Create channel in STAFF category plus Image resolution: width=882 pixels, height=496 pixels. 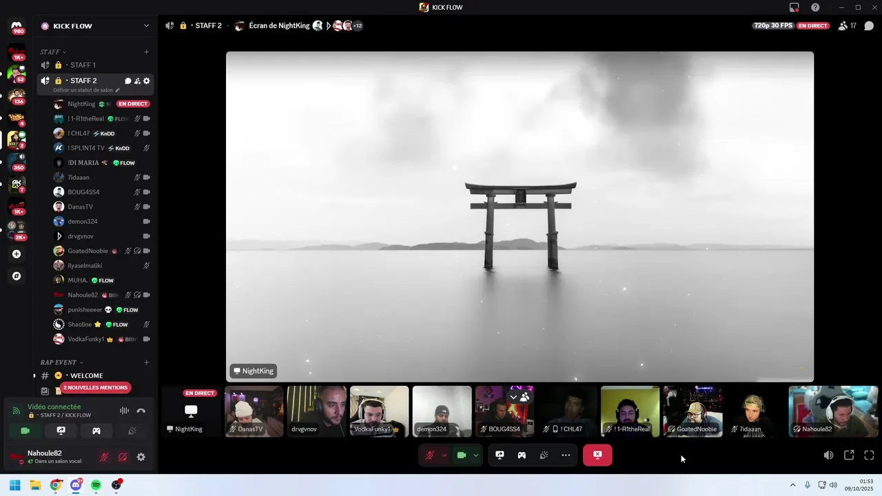coord(146,52)
